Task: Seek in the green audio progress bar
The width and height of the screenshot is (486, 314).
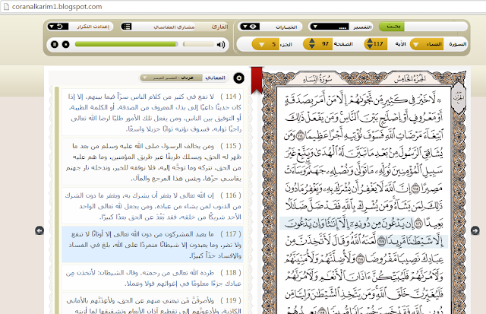Action: pos(127,44)
